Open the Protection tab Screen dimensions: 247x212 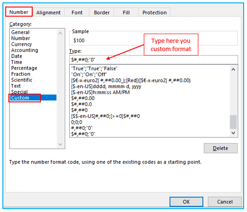pyautogui.click(x=154, y=12)
